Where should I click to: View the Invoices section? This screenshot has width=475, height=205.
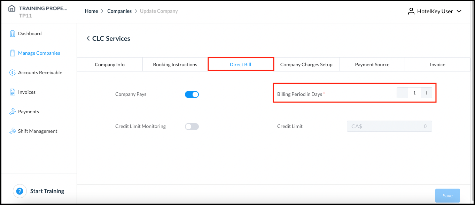coord(27,92)
